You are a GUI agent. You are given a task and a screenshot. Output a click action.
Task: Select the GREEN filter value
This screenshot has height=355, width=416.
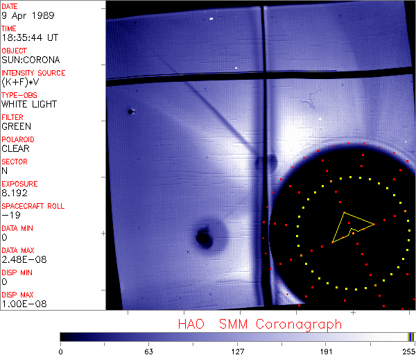tap(16, 127)
